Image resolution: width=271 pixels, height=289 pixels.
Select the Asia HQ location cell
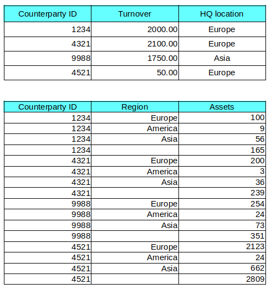coord(222,58)
